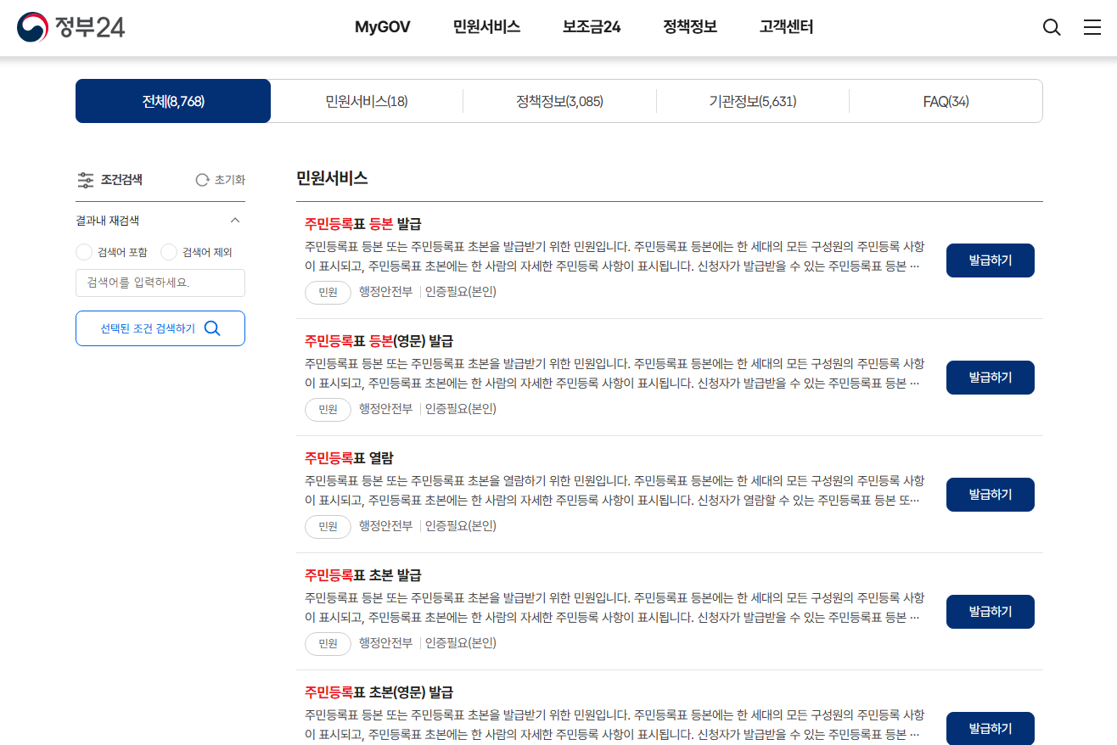This screenshot has width=1117, height=745.
Task: Collapse the 결과내 재검색 section chevron
Action: [235, 220]
